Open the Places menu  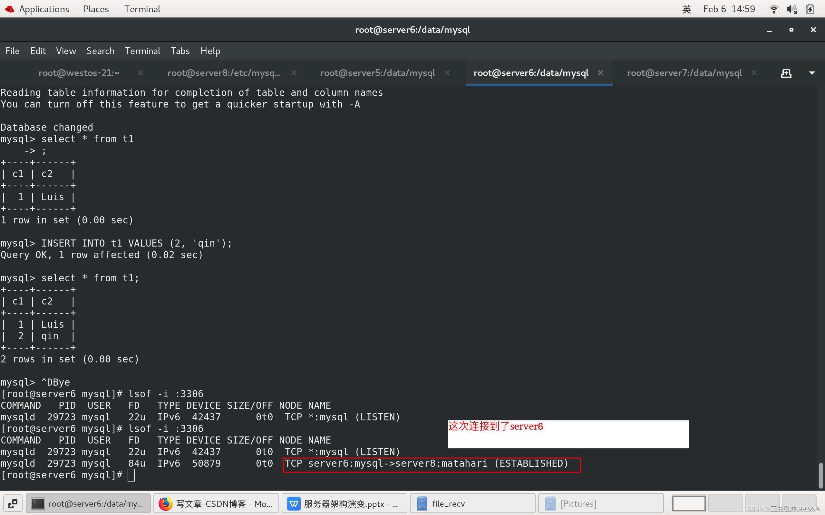click(96, 9)
